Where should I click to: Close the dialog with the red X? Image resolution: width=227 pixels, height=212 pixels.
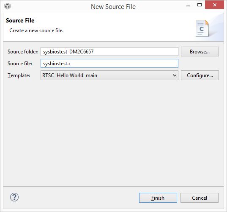click(x=215, y=5)
